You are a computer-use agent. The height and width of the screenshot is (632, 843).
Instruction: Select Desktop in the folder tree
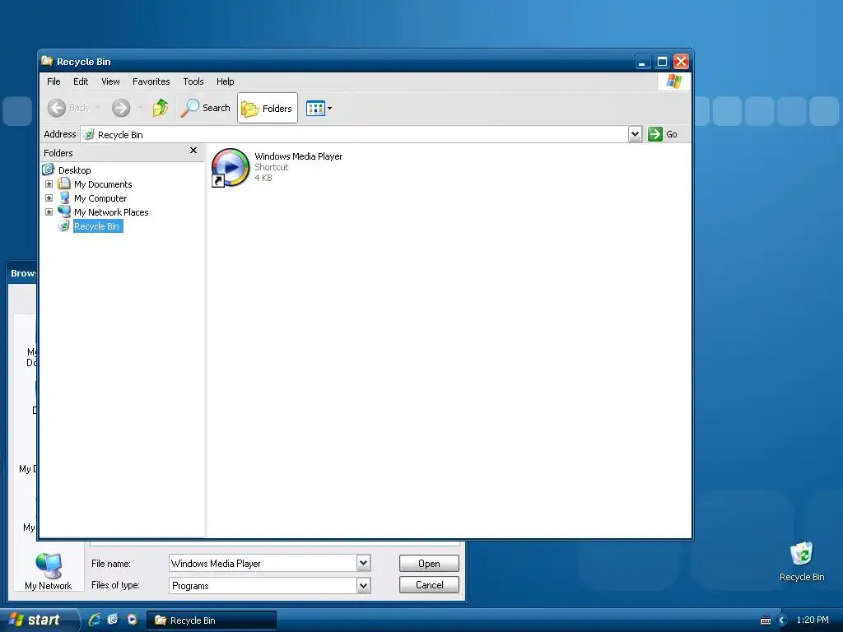pos(75,170)
